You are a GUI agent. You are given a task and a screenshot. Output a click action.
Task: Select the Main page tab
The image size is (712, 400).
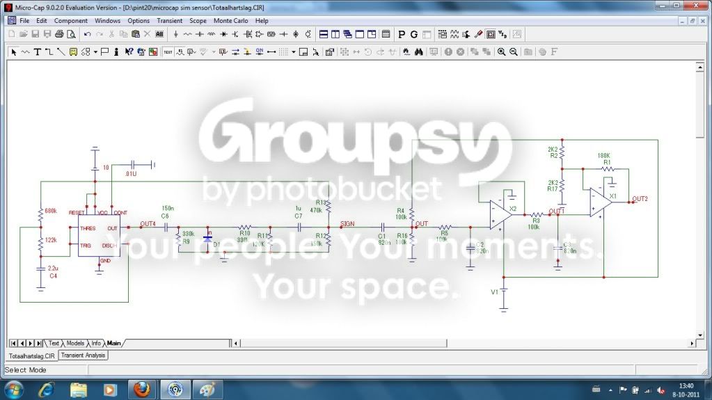[x=114, y=343]
